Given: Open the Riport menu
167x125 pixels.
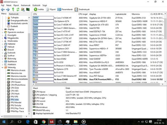Looking at the screenshot, I should (x=16, y=5).
